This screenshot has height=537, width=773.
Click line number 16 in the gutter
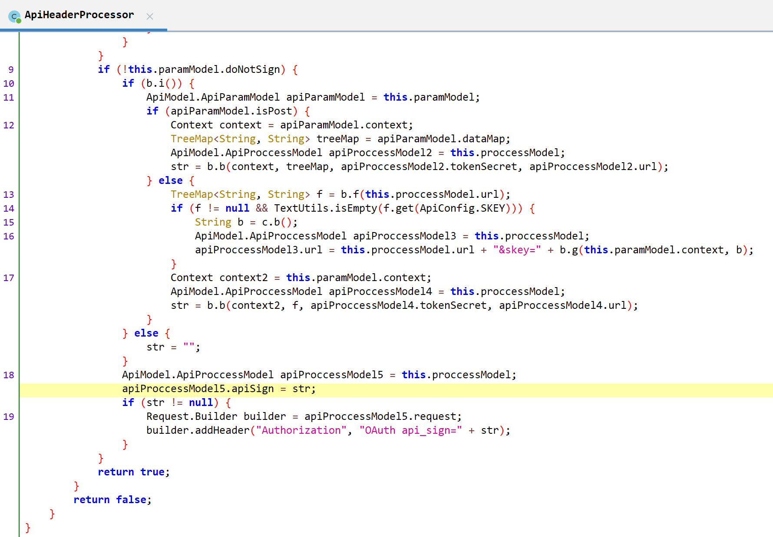(9, 236)
